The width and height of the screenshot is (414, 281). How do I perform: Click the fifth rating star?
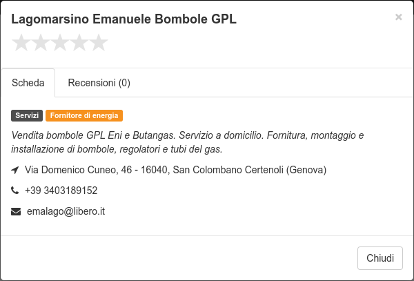point(99,43)
